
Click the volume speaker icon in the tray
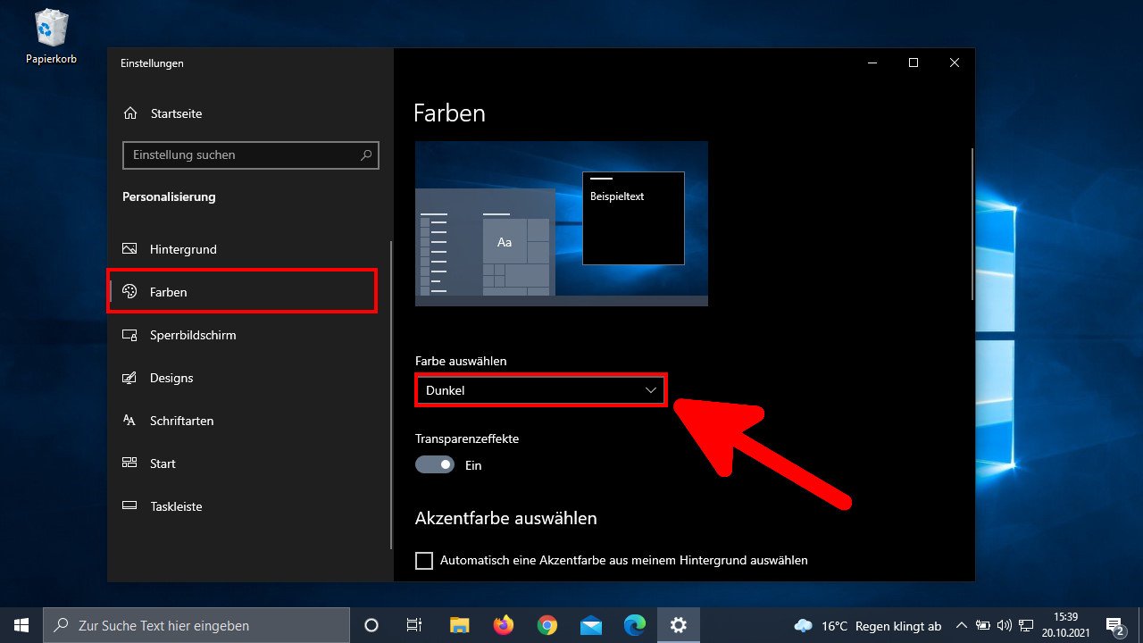1004,625
